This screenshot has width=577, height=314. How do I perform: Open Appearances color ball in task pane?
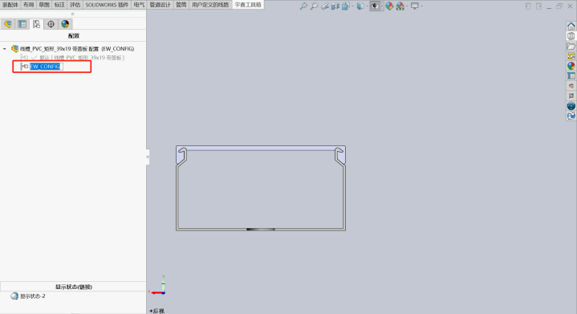571,66
